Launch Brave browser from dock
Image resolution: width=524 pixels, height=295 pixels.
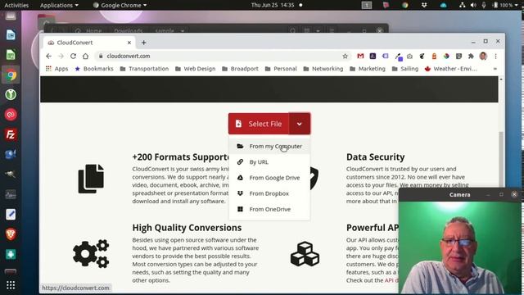(x=11, y=234)
